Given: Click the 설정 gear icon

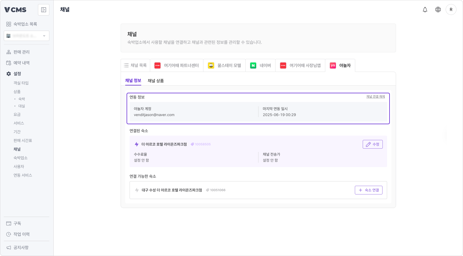Looking at the screenshot, I should point(8,73).
